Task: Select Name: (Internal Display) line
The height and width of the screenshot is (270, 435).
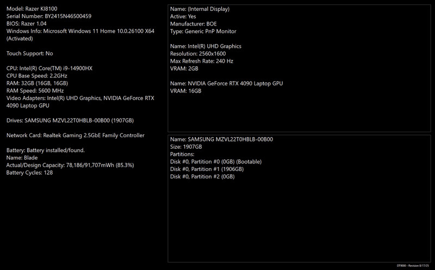Action: (200, 9)
